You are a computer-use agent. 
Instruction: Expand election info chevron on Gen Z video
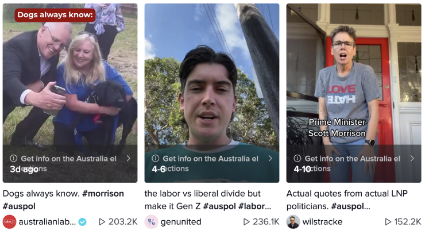[x=270, y=158]
